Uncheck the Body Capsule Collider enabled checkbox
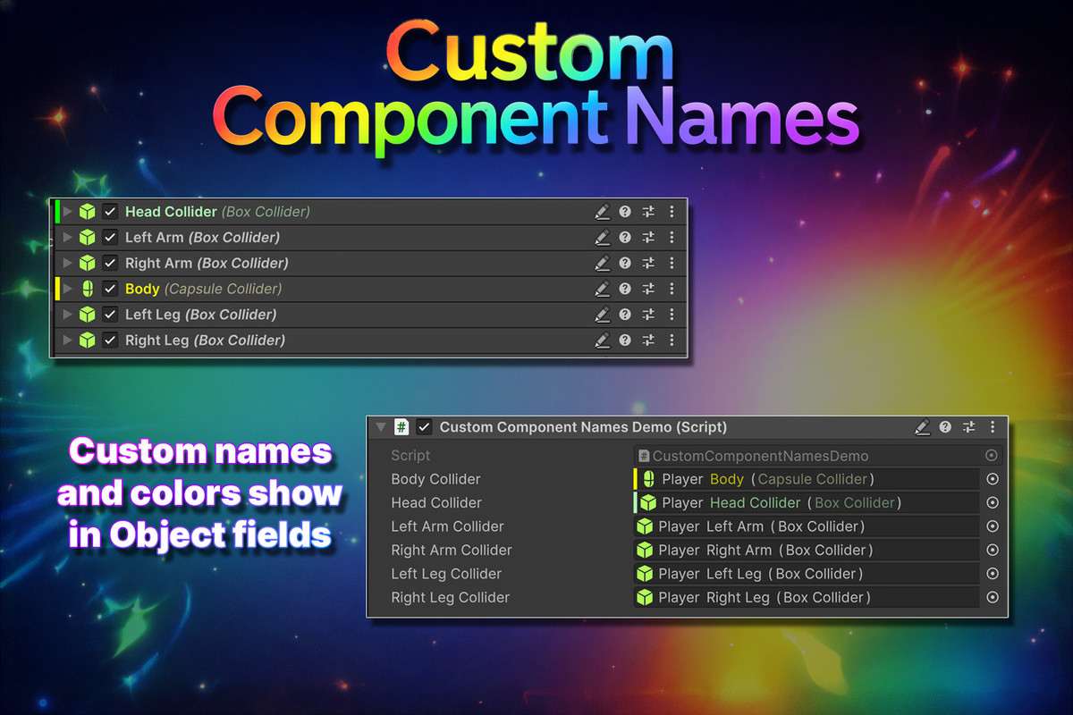 tap(109, 289)
